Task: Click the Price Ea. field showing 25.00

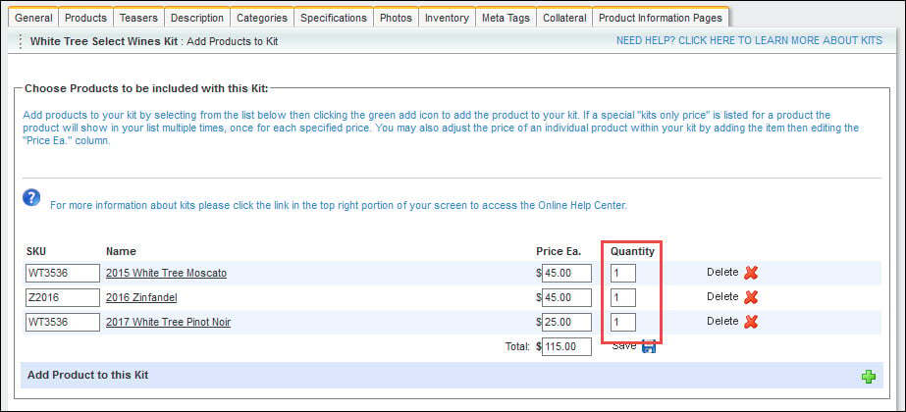Action: tap(566, 322)
